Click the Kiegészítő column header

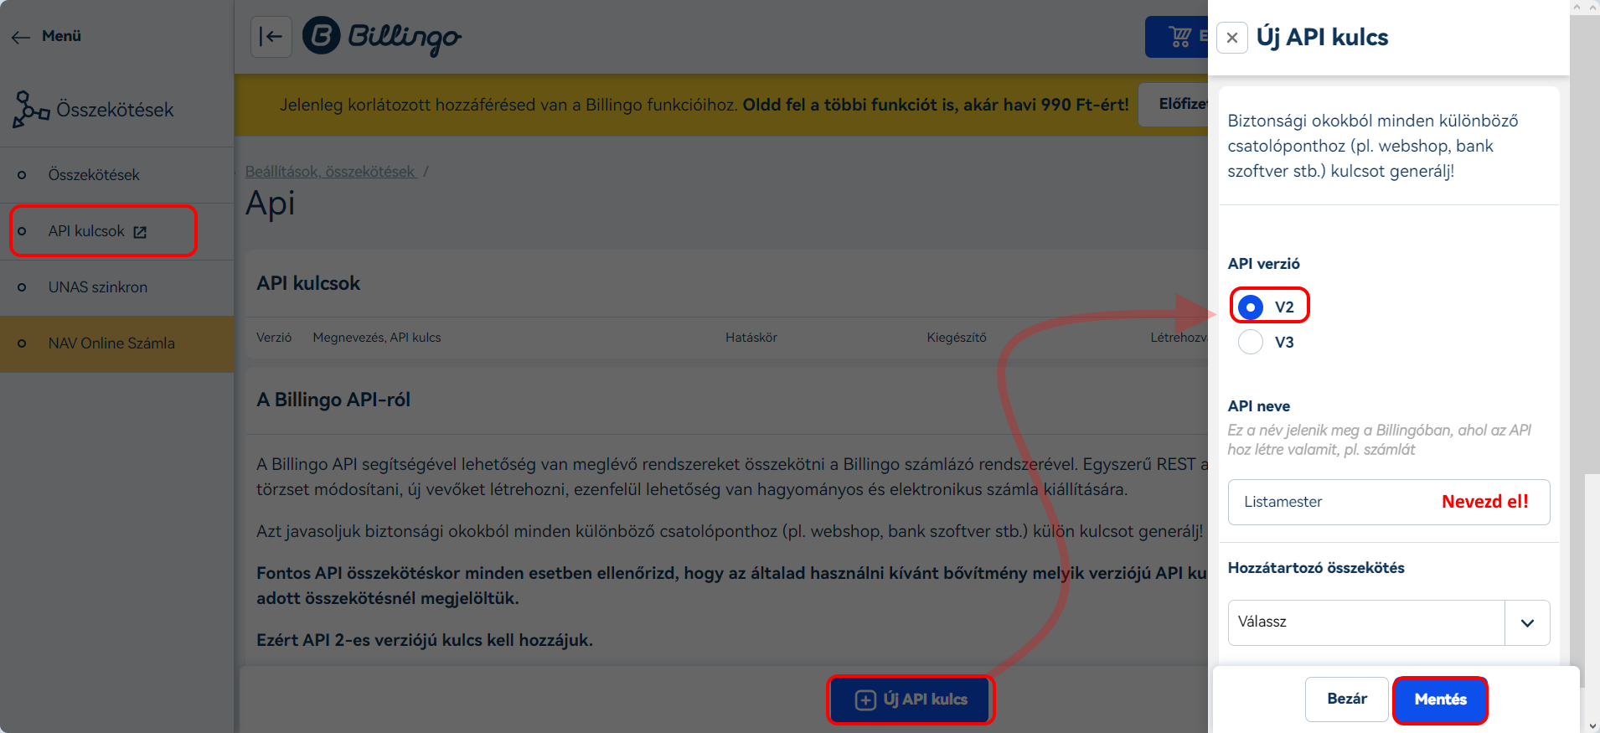click(957, 338)
